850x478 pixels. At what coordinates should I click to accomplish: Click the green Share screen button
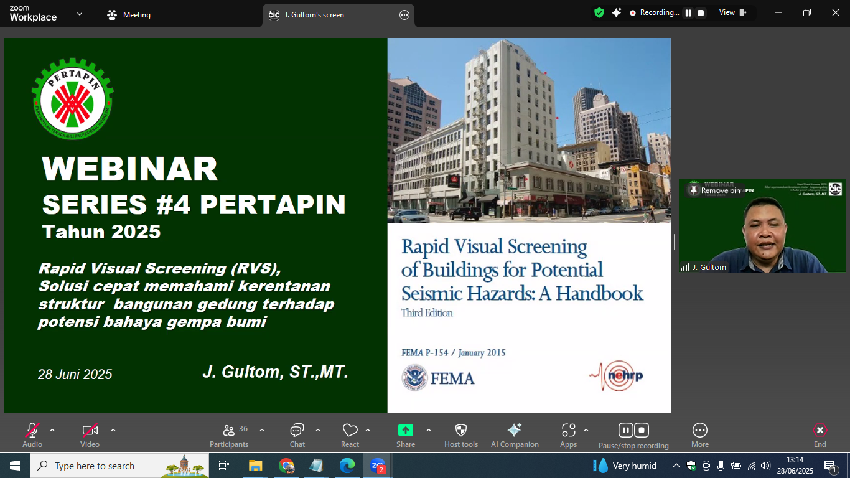pos(405,431)
